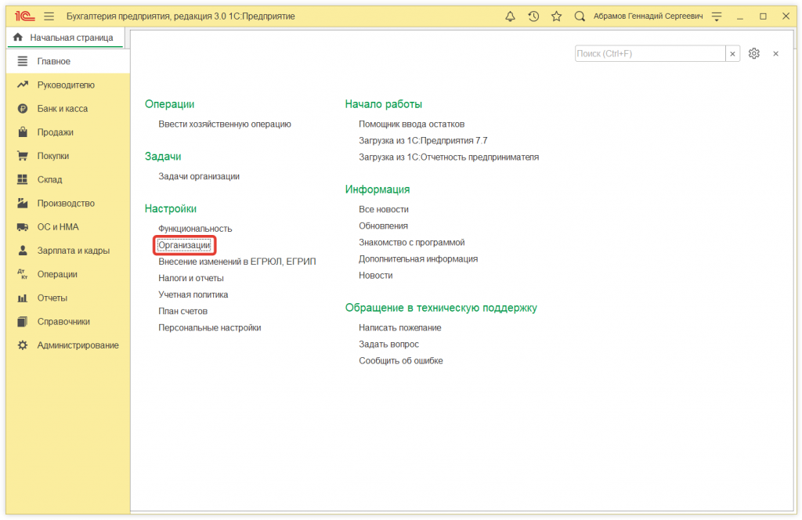Open the highlighted Организации settings link
Screen dimensions: 802x520
pos(184,244)
